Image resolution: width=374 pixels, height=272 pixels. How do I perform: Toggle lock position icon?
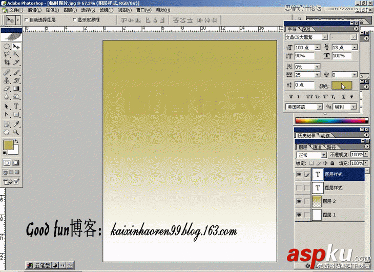tap(325, 163)
